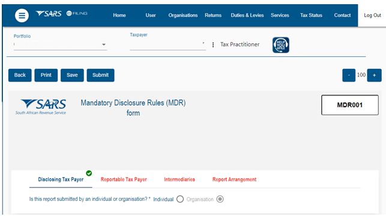Select the Organisation radio button
This screenshot has height=220, width=386.
(220, 199)
